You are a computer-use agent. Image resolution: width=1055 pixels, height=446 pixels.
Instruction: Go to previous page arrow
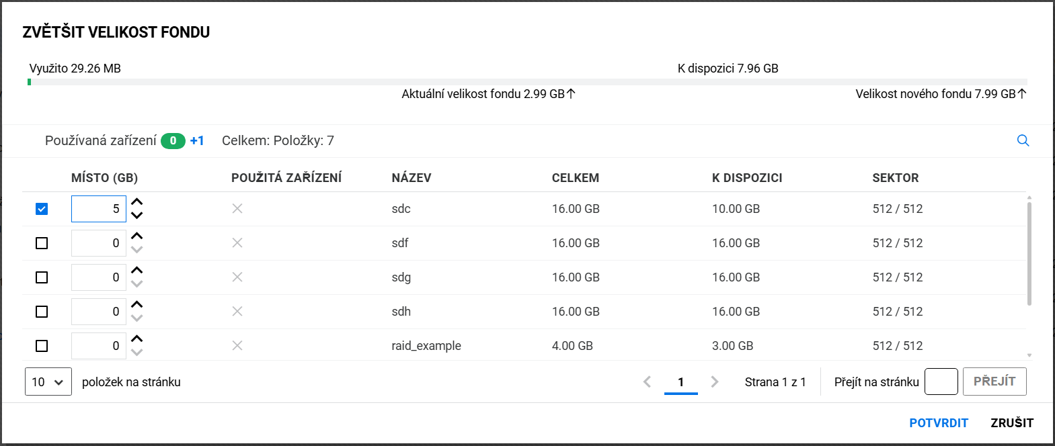(x=647, y=382)
